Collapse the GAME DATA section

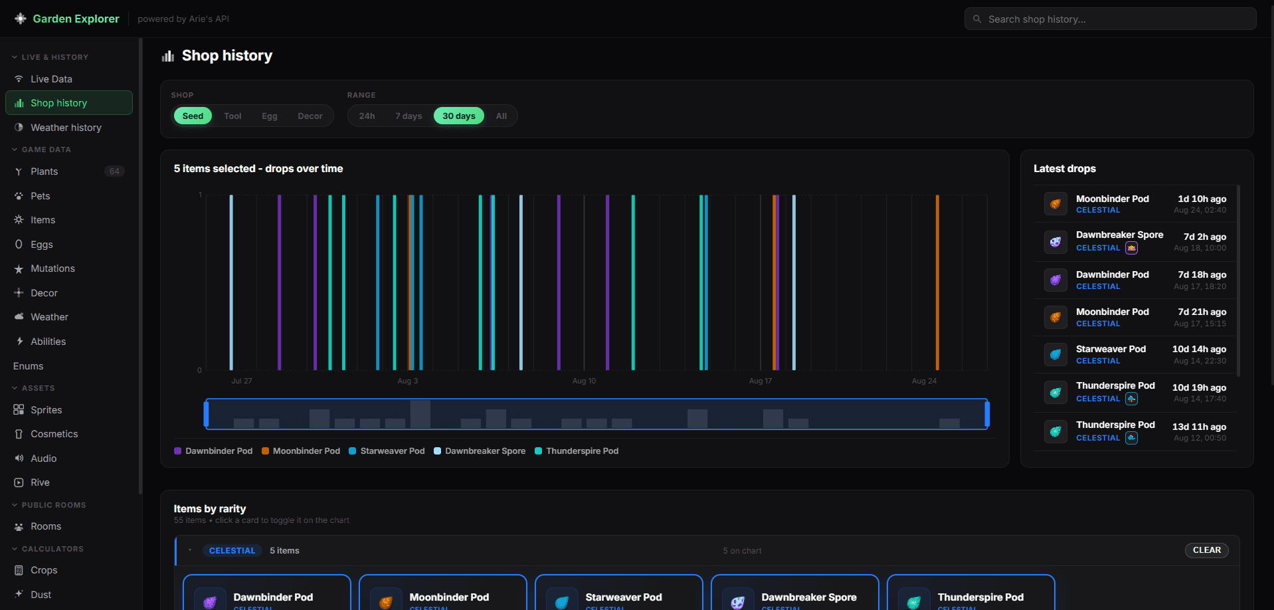[41, 150]
